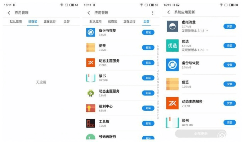Open the 虚拟流量 name in update list

pos(189,22)
